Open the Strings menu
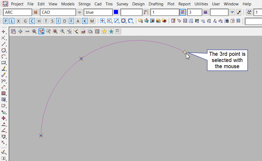 [84, 4]
